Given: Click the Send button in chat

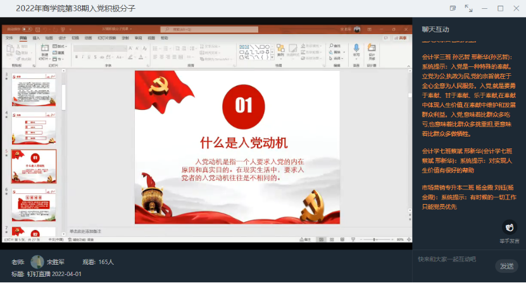Looking at the screenshot, I should (x=507, y=266).
